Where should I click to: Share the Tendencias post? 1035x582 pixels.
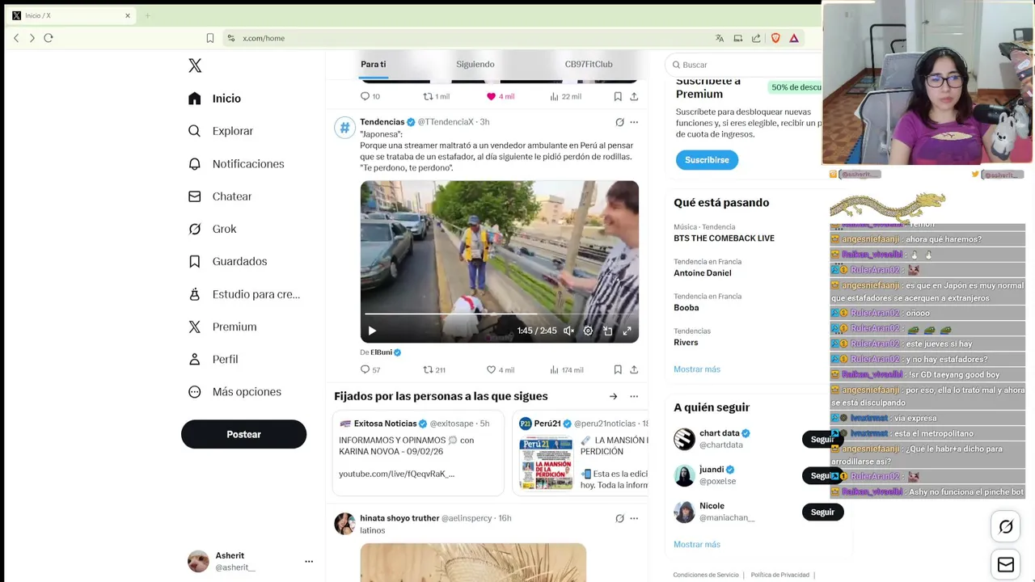point(634,369)
